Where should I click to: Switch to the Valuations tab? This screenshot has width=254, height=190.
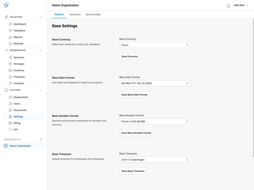75,14
